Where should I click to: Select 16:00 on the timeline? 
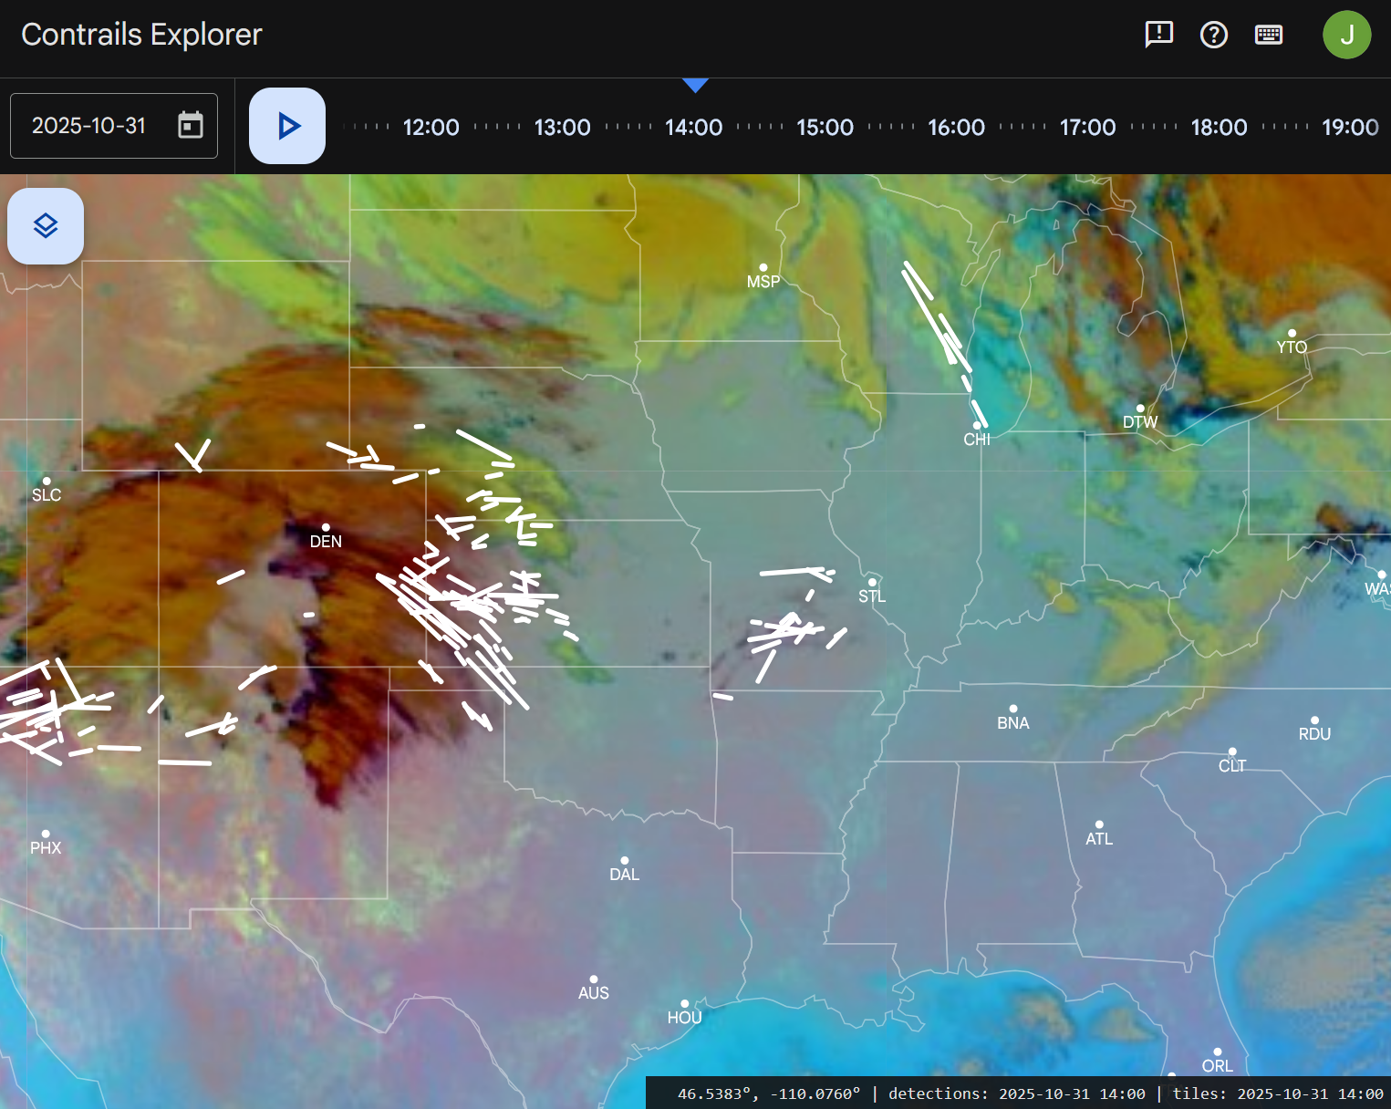tap(956, 128)
